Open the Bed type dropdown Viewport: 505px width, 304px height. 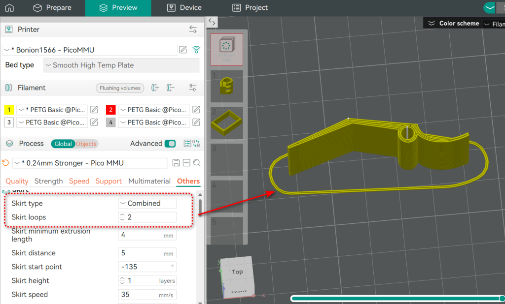[121, 65]
